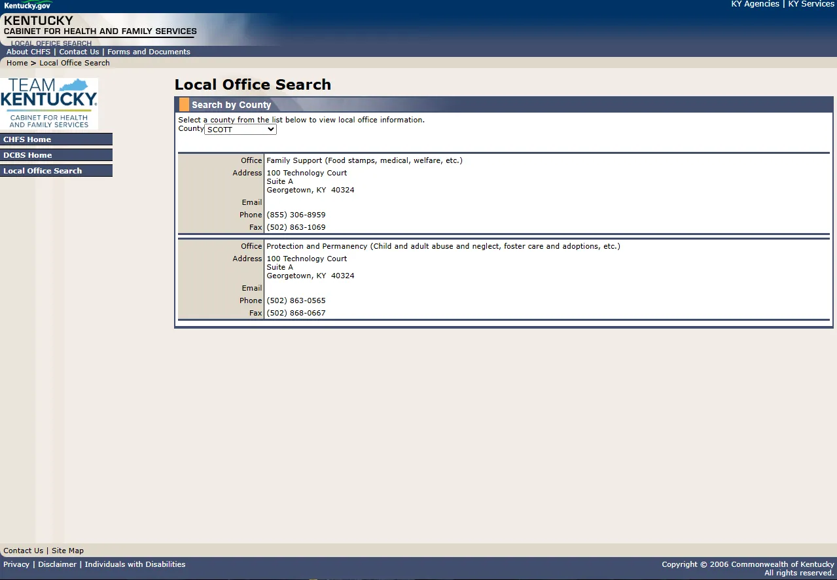The image size is (837, 580).
Task: Click the Local Office Search heading
Action: 253,84
